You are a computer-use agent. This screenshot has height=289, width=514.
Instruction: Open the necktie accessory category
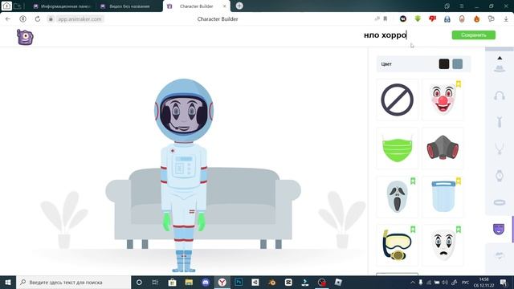(500, 122)
